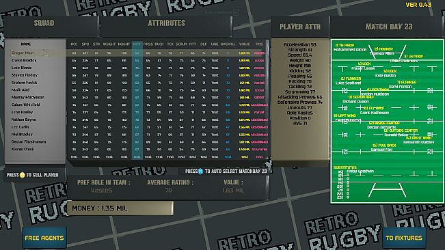Select player Nathan Bayne in squad list
Image resolution: width=445 pixels, height=250 pixels.
[23, 120]
